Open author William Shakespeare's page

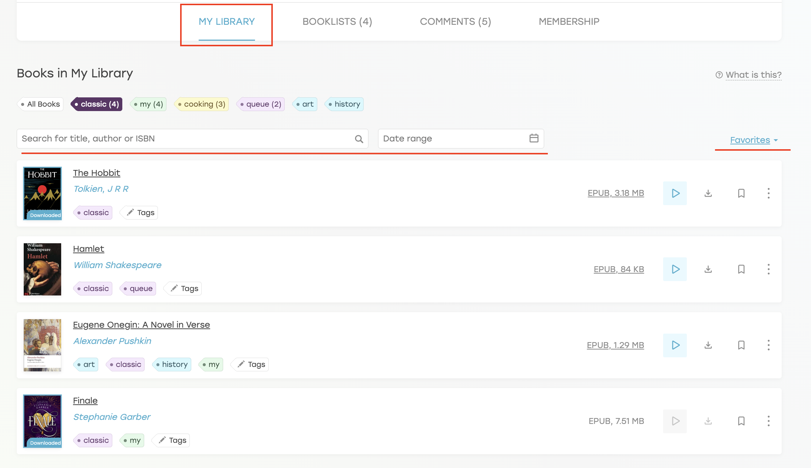click(117, 265)
